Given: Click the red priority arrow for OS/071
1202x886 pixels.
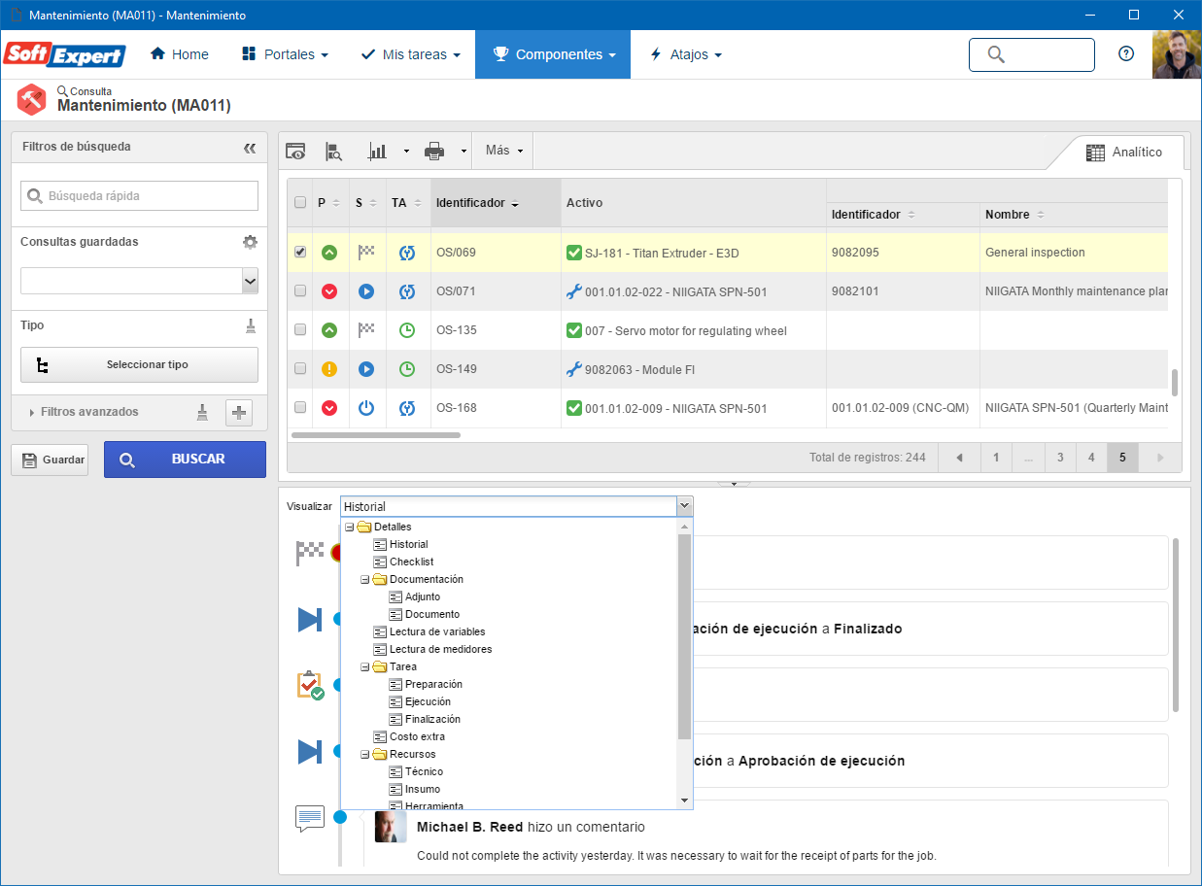Looking at the screenshot, I should [329, 291].
